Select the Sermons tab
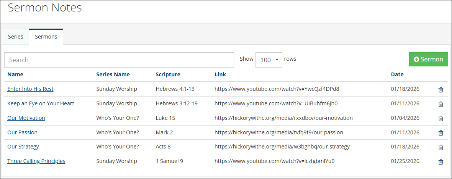Image resolution: width=452 pixels, height=179 pixels. point(46,37)
